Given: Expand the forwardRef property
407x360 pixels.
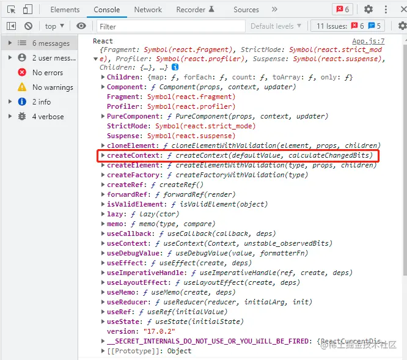Looking at the screenshot, I should [x=103, y=194].
